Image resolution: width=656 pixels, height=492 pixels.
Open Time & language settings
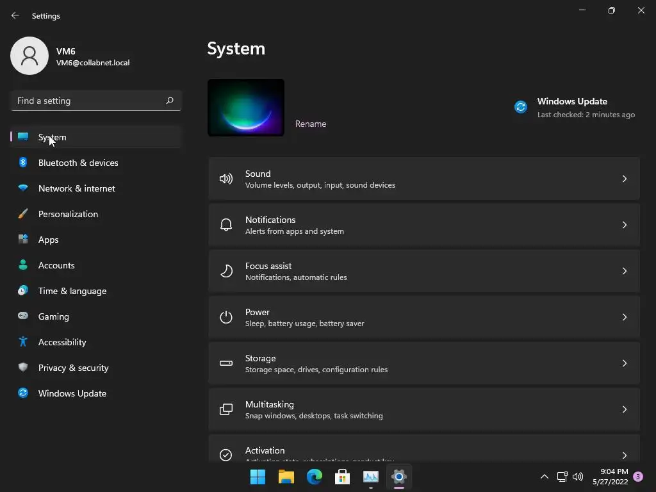coord(96,290)
